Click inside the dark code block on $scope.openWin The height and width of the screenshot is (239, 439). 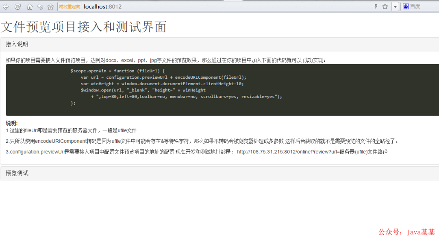point(117,71)
